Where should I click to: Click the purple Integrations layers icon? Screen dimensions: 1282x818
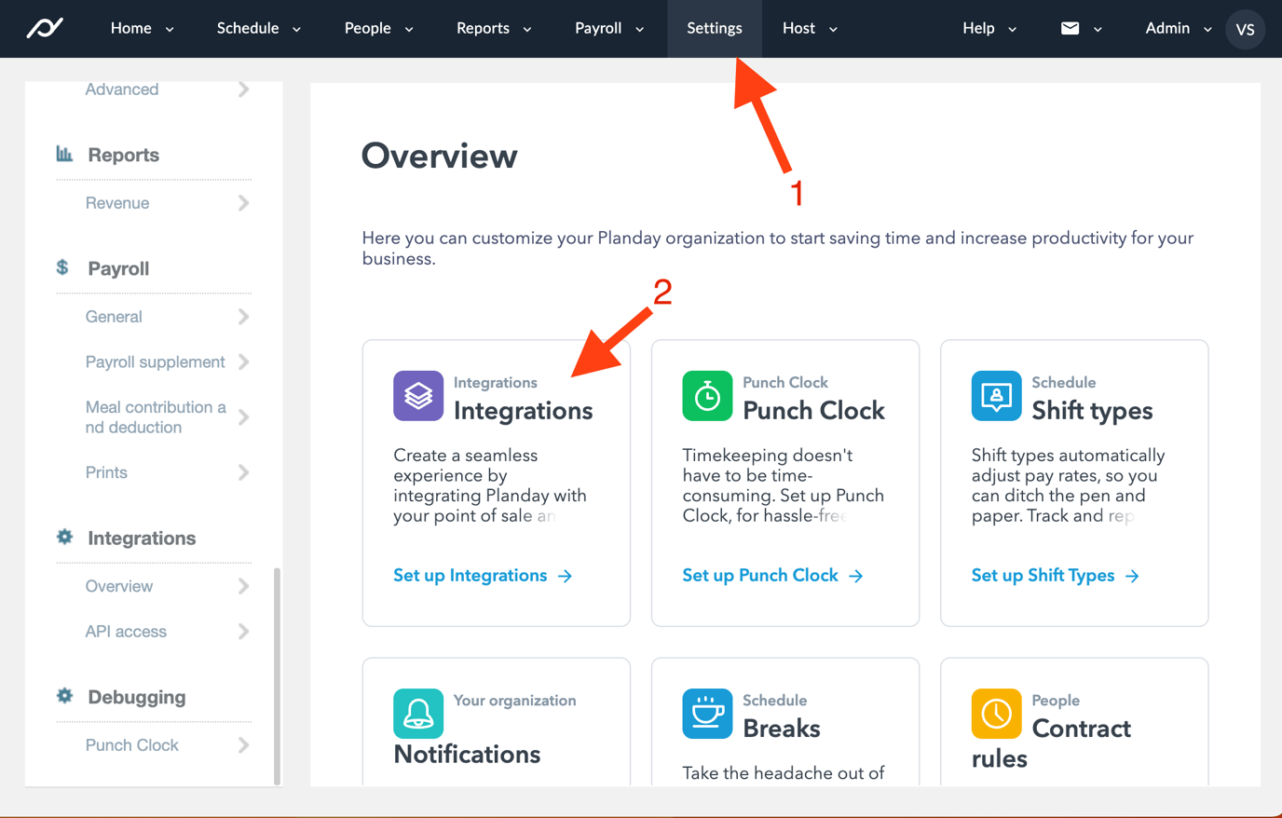(417, 395)
